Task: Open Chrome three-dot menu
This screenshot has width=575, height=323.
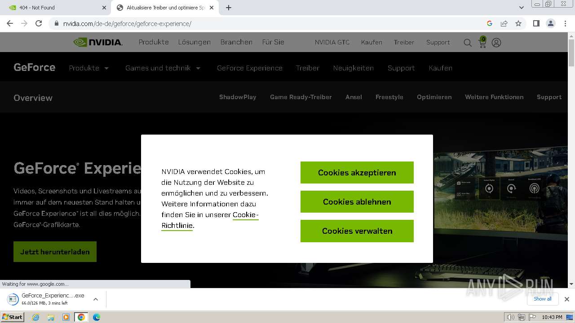Action: (x=565, y=23)
